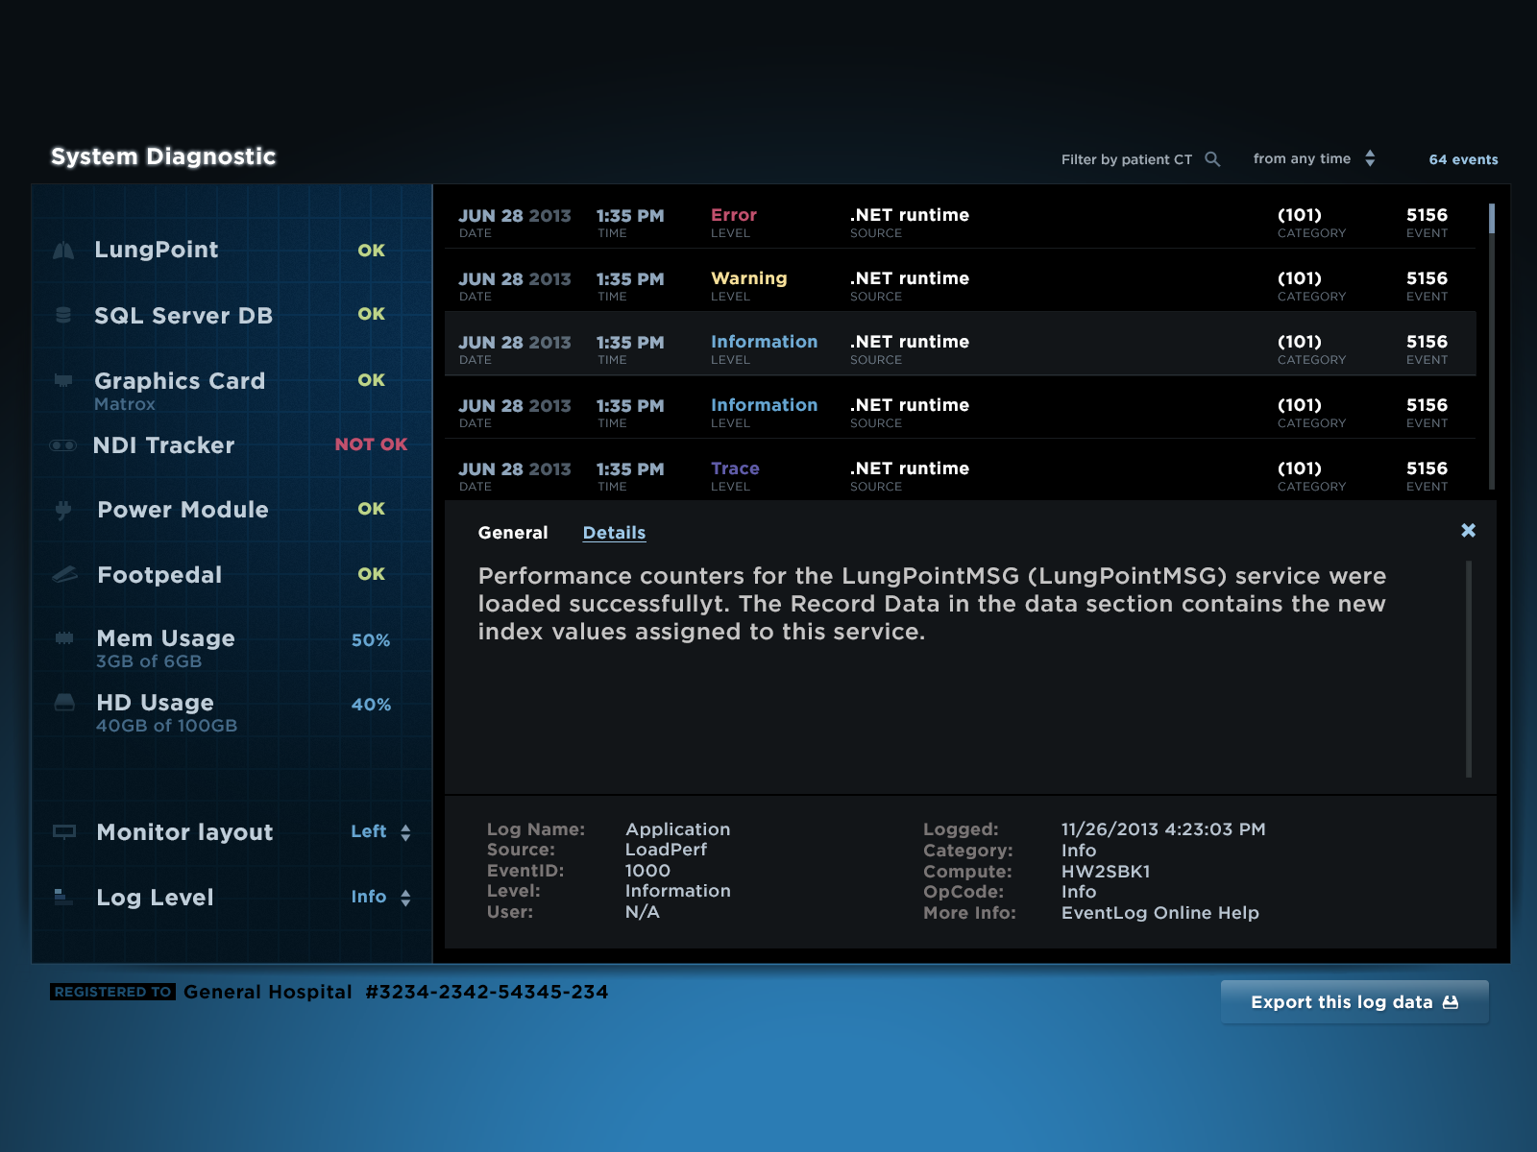The height and width of the screenshot is (1152, 1537).
Task: Click the LungPoint lungs icon
Action: 62,250
